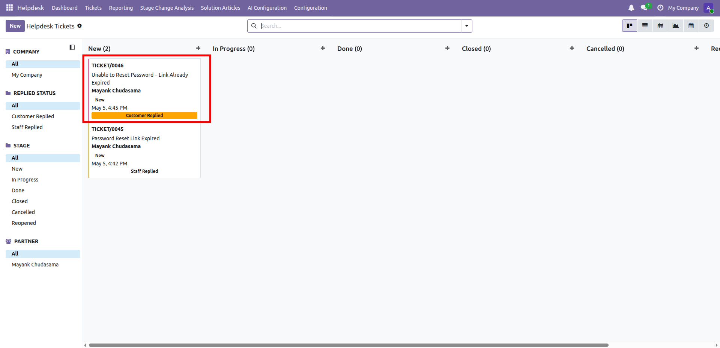Click the New (2) column header

99,49
